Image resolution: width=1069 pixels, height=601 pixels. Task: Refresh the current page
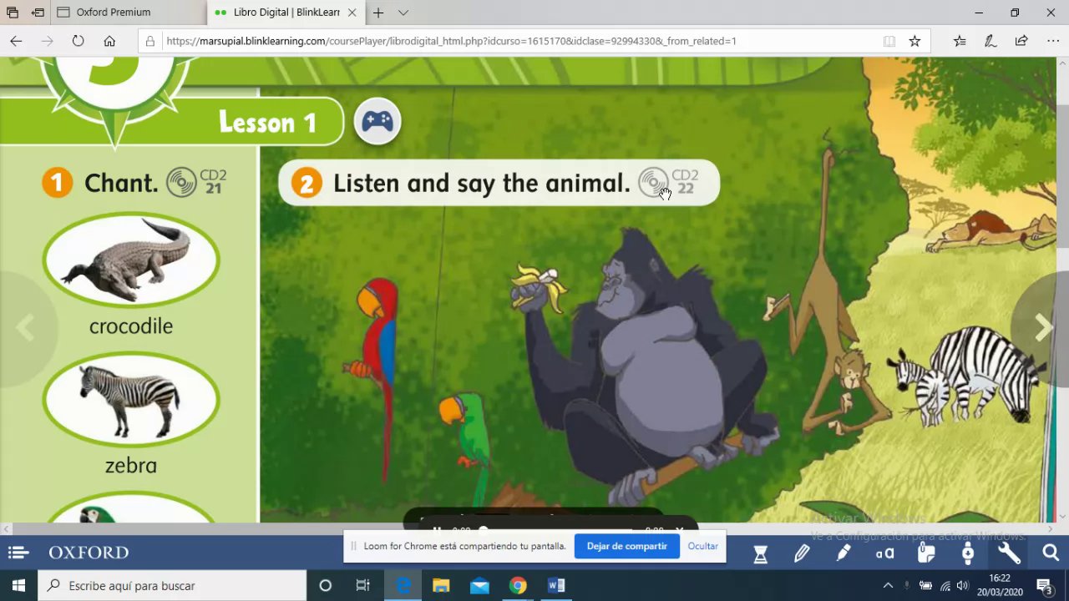78,41
